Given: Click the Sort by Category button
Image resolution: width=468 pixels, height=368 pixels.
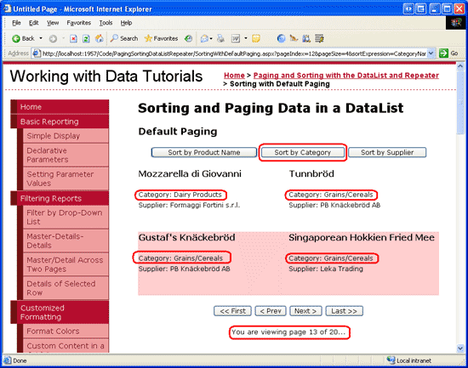Looking at the screenshot, I should 303,152.
